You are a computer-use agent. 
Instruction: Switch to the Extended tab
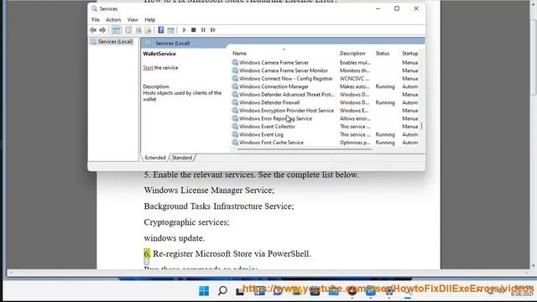click(x=155, y=158)
